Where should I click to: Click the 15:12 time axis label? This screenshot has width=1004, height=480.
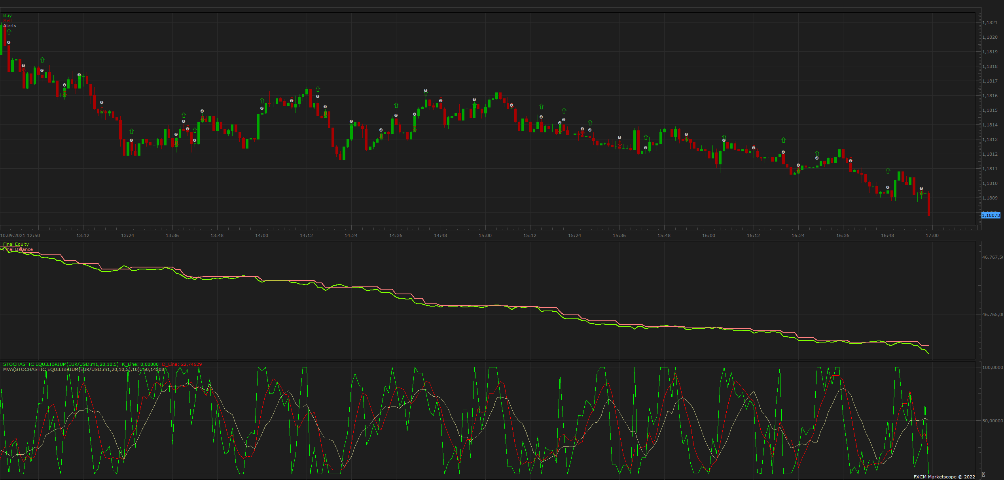530,235
